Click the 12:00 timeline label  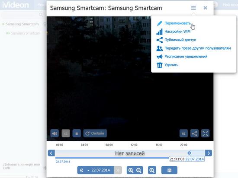[x=134, y=145]
